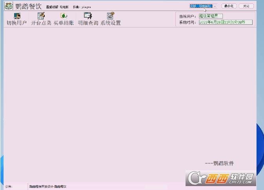Click the 关闭 close button

pyautogui.click(x=246, y=6)
